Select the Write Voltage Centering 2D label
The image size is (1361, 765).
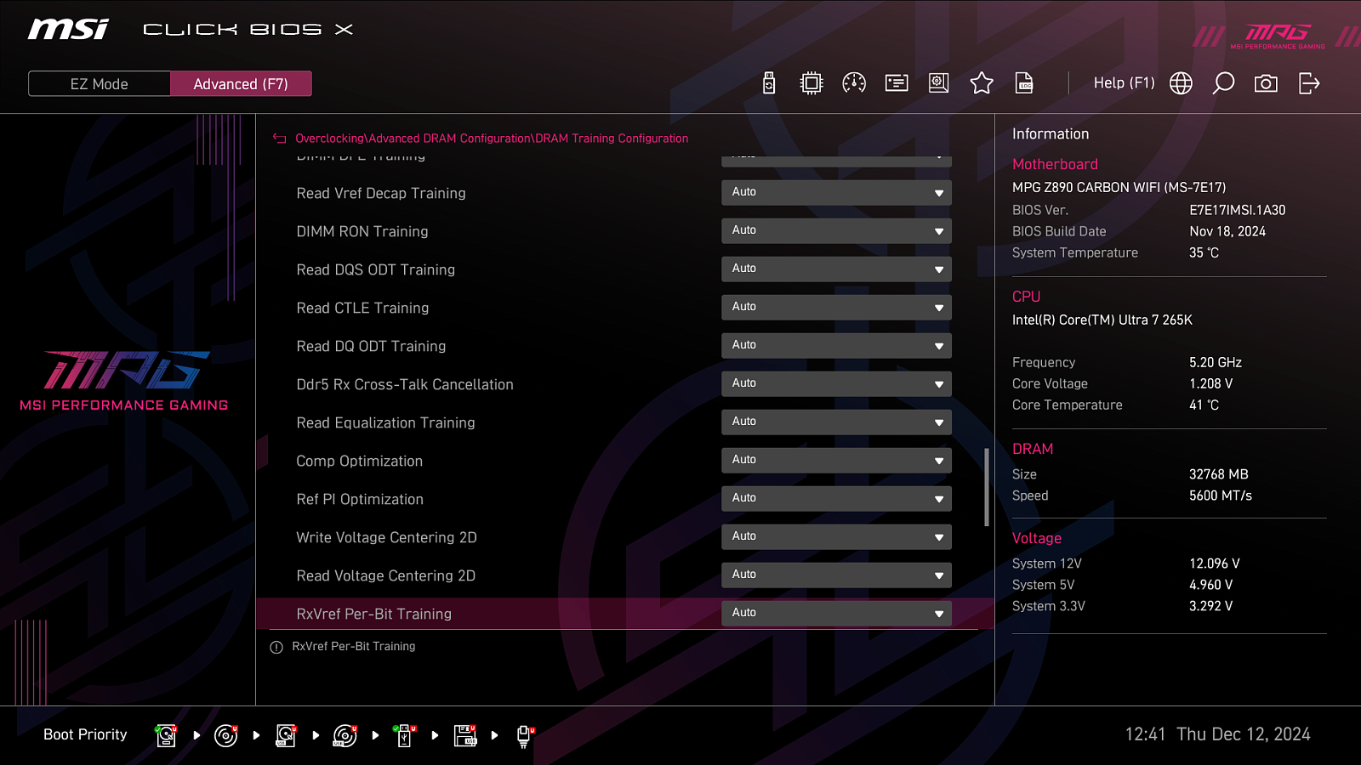[386, 538]
